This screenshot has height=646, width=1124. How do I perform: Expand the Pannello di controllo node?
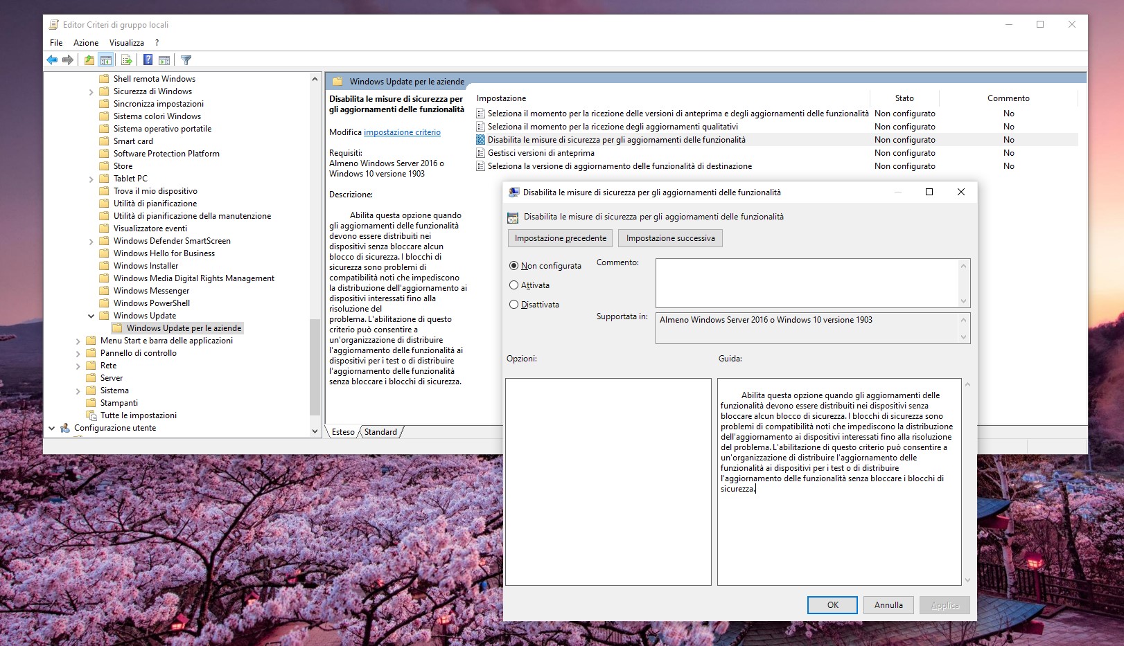78,354
